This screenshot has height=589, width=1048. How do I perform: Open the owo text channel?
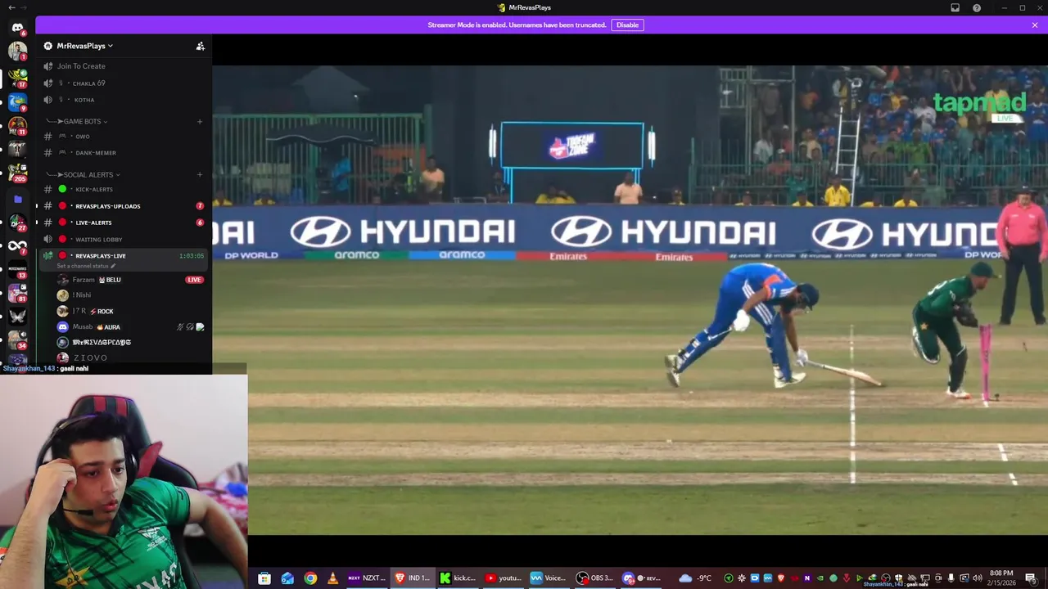point(123,137)
